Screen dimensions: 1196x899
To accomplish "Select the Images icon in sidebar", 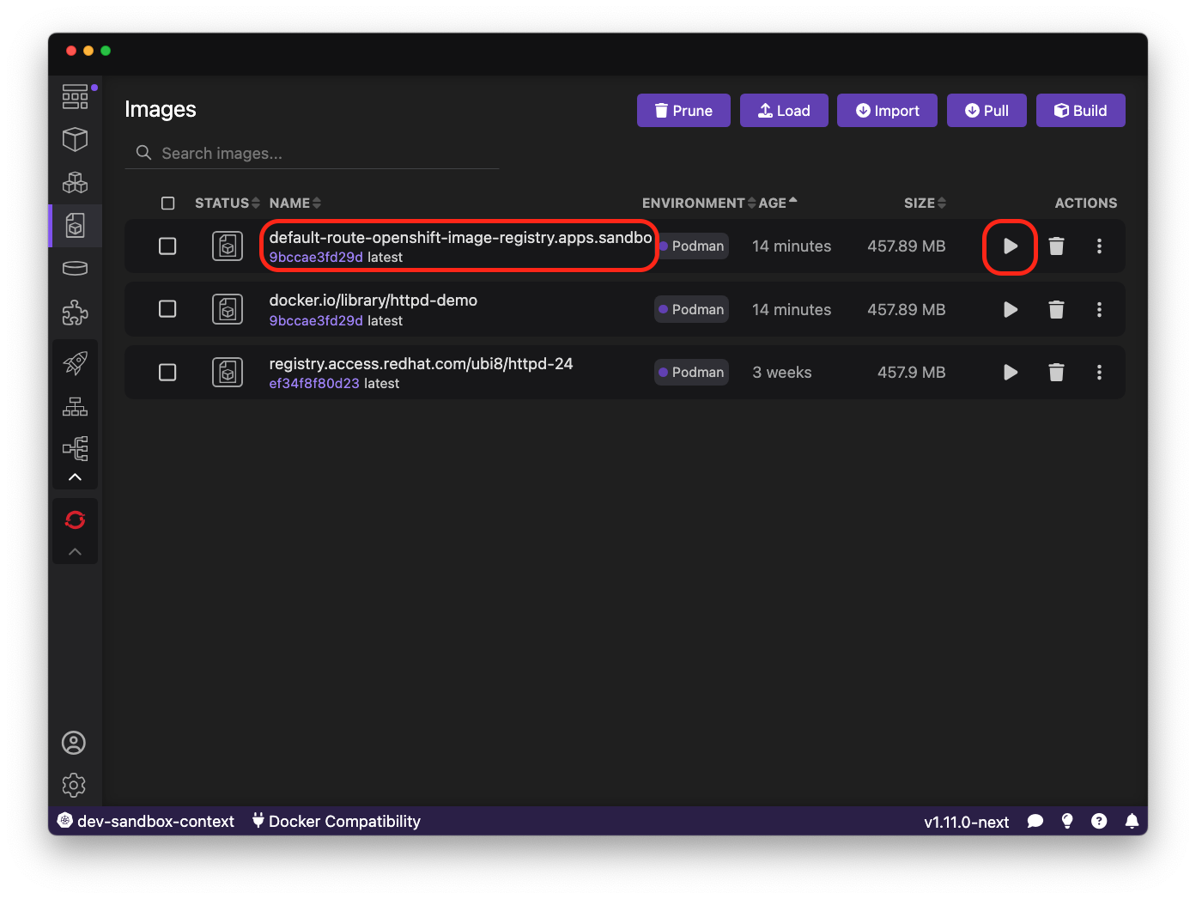I will coord(75,225).
